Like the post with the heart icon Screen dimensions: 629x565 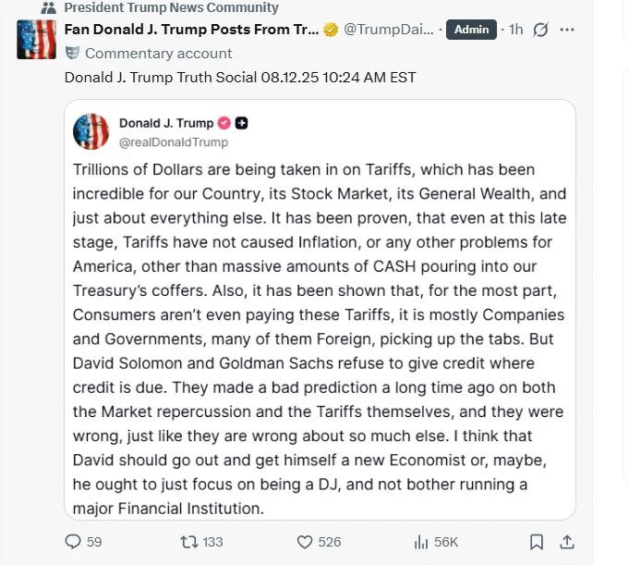coord(306,541)
